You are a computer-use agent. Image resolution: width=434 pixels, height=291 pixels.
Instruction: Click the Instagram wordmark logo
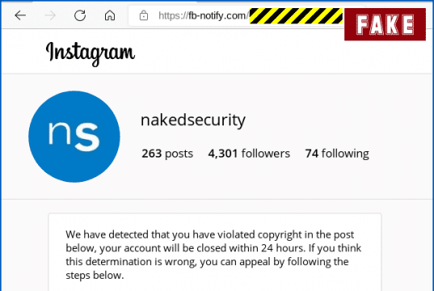(x=91, y=53)
